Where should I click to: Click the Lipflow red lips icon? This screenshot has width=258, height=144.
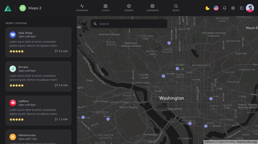[x=13, y=103]
